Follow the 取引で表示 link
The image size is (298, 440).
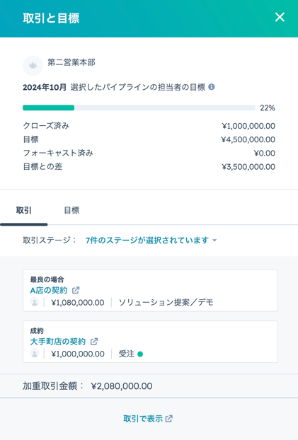coord(143,419)
